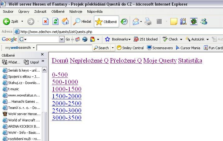Open the Úpravy menu
223x141 pixels.
click(24, 12)
